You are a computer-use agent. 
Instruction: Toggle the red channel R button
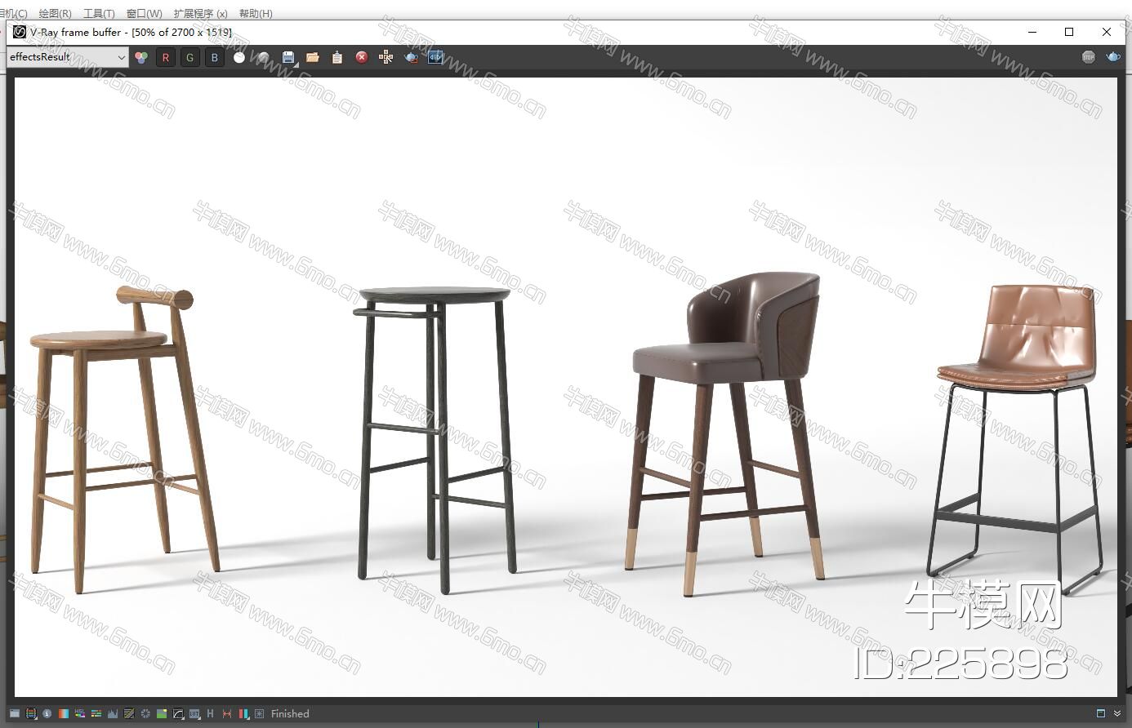tap(166, 57)
